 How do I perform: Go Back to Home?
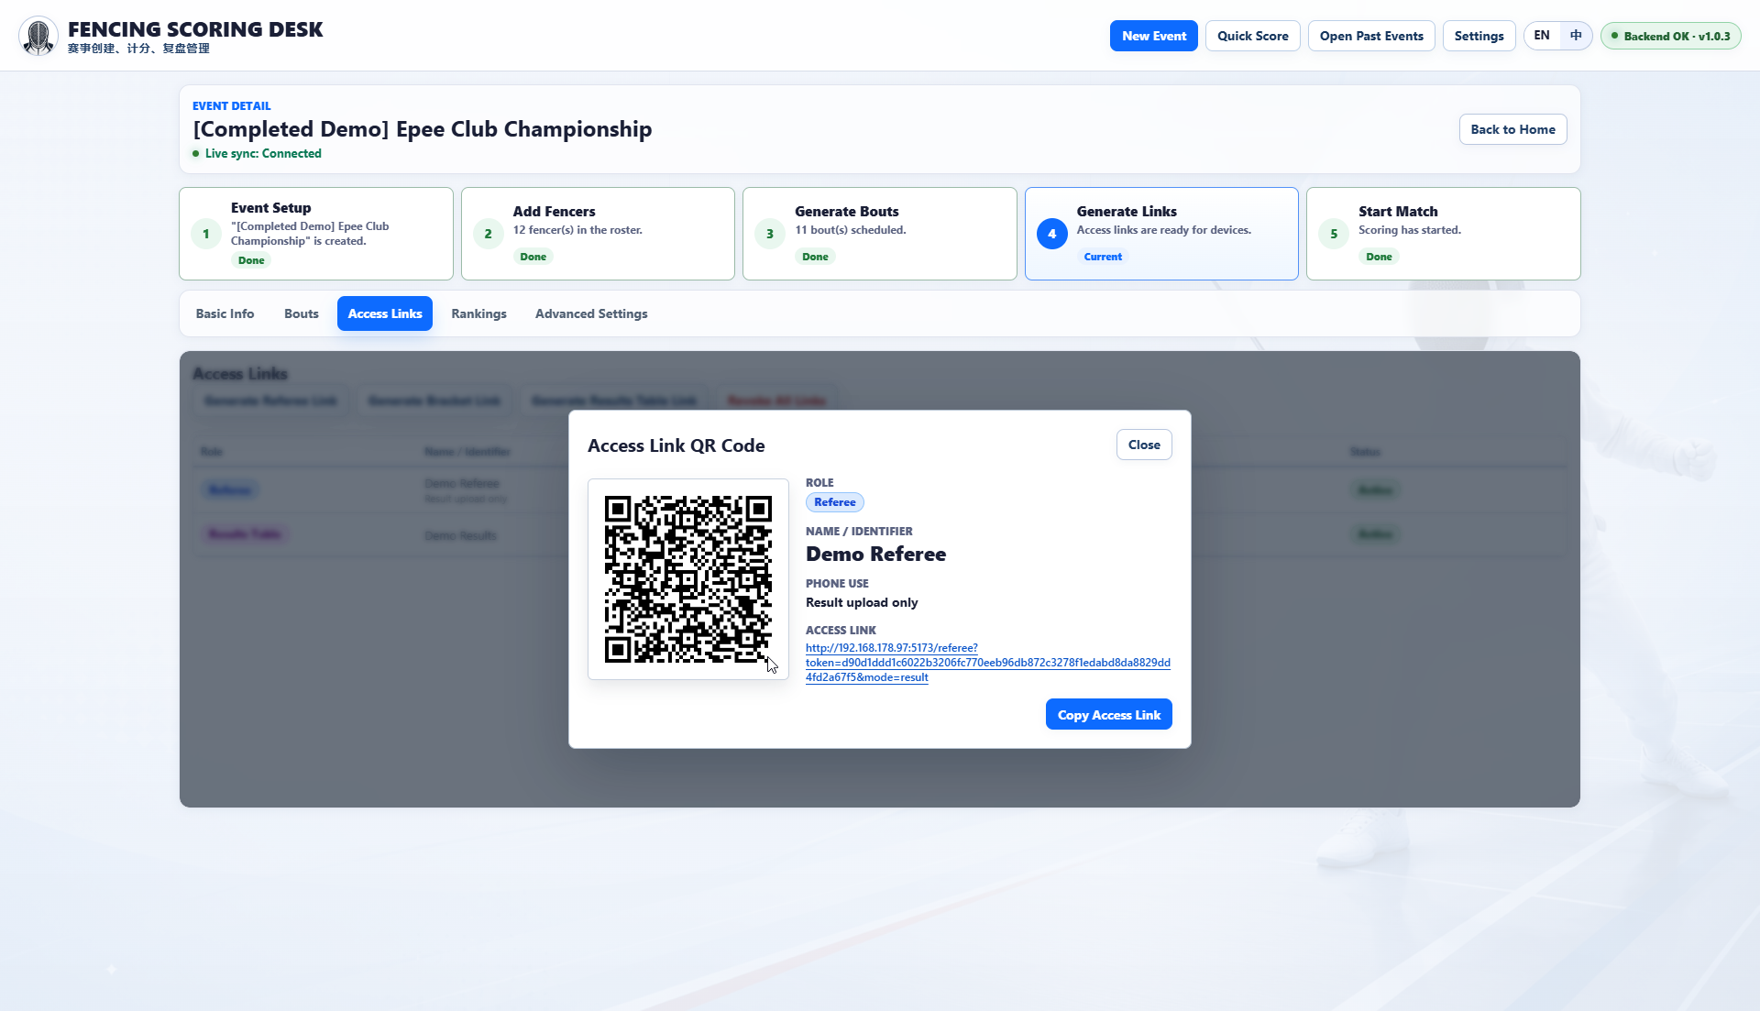click(1512, 129)
